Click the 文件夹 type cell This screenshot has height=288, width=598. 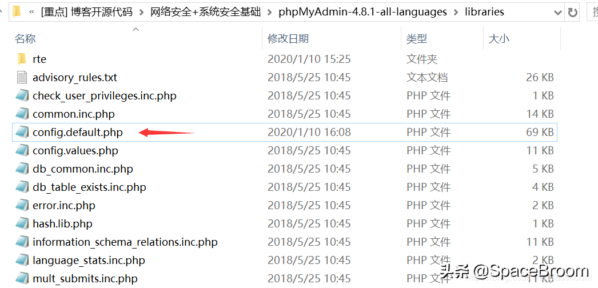(422, 59)
